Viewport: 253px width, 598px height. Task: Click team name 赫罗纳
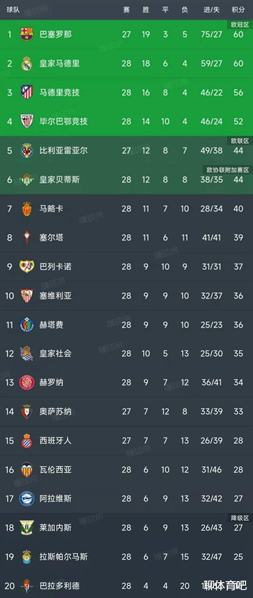(x=51, y=383)
